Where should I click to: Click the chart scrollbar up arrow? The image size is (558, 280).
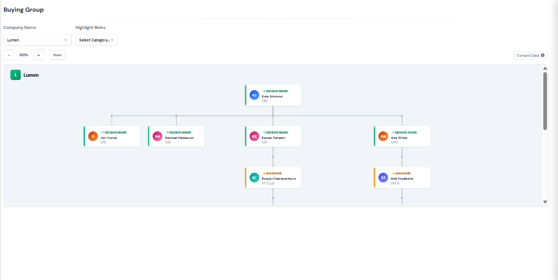[x=545, y=68]
